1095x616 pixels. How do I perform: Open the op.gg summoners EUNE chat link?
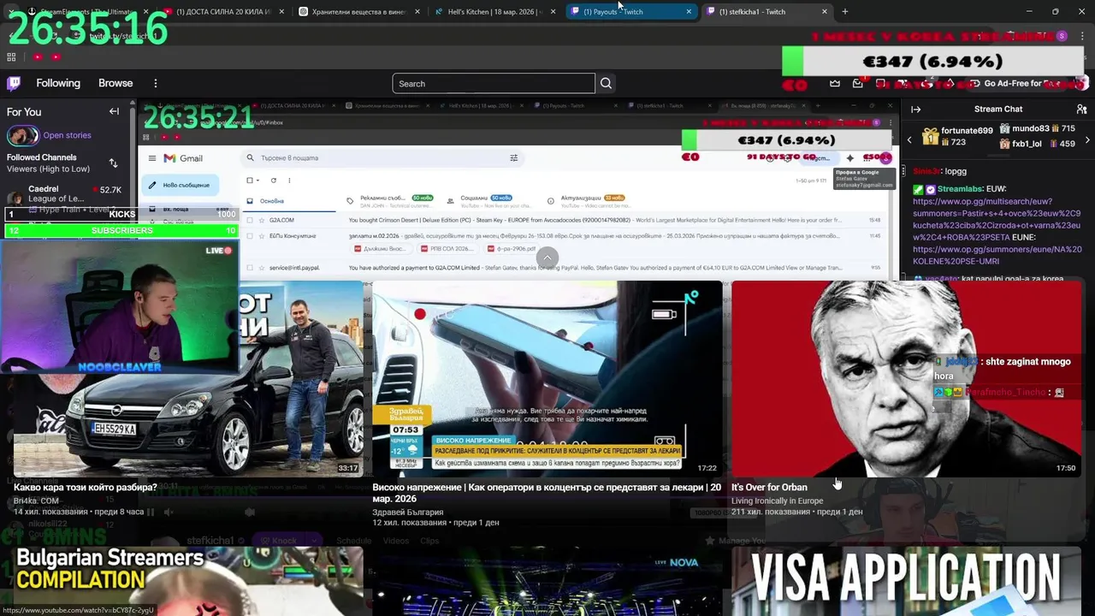[x=997, y=254]
